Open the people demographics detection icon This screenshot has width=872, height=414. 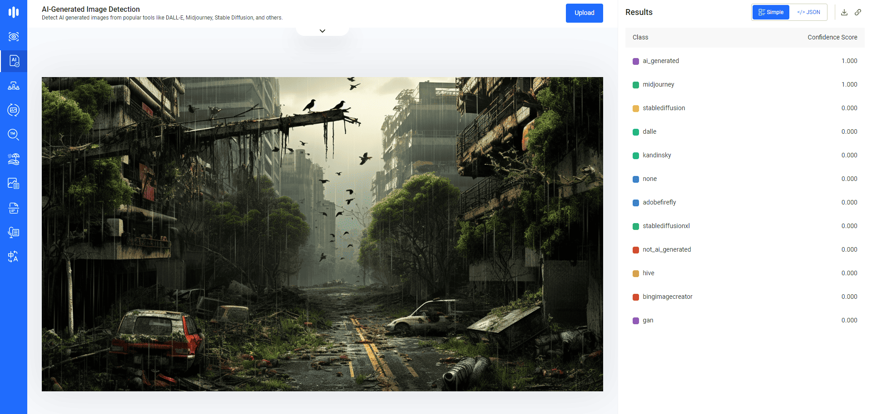14,86
